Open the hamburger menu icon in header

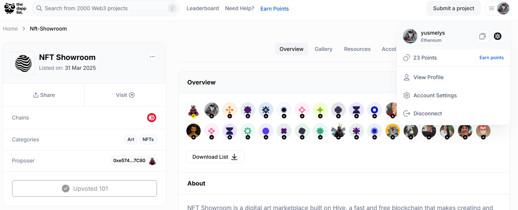(492, 8)
